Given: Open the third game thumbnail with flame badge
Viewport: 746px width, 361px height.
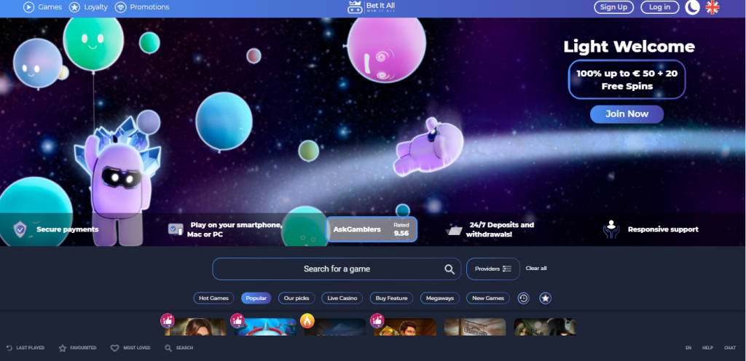Looking at the screenshot, I should [x=335, y=327].
